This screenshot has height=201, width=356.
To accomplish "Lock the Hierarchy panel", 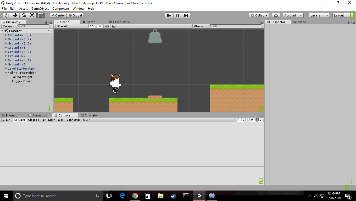I will coord(46,23).
